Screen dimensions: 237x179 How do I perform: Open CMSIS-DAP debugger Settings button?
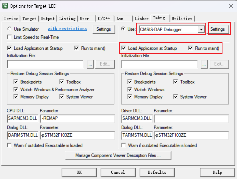tap(217, 29)
